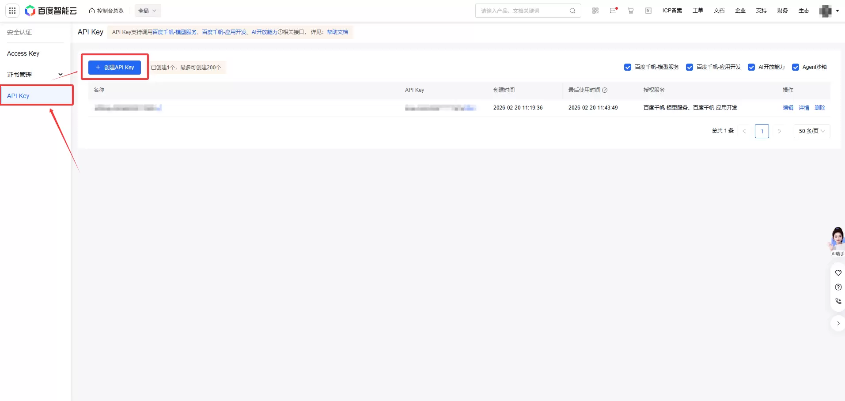Click the heart feedback icon
This screenshot has height=401, width=845.
838,273
